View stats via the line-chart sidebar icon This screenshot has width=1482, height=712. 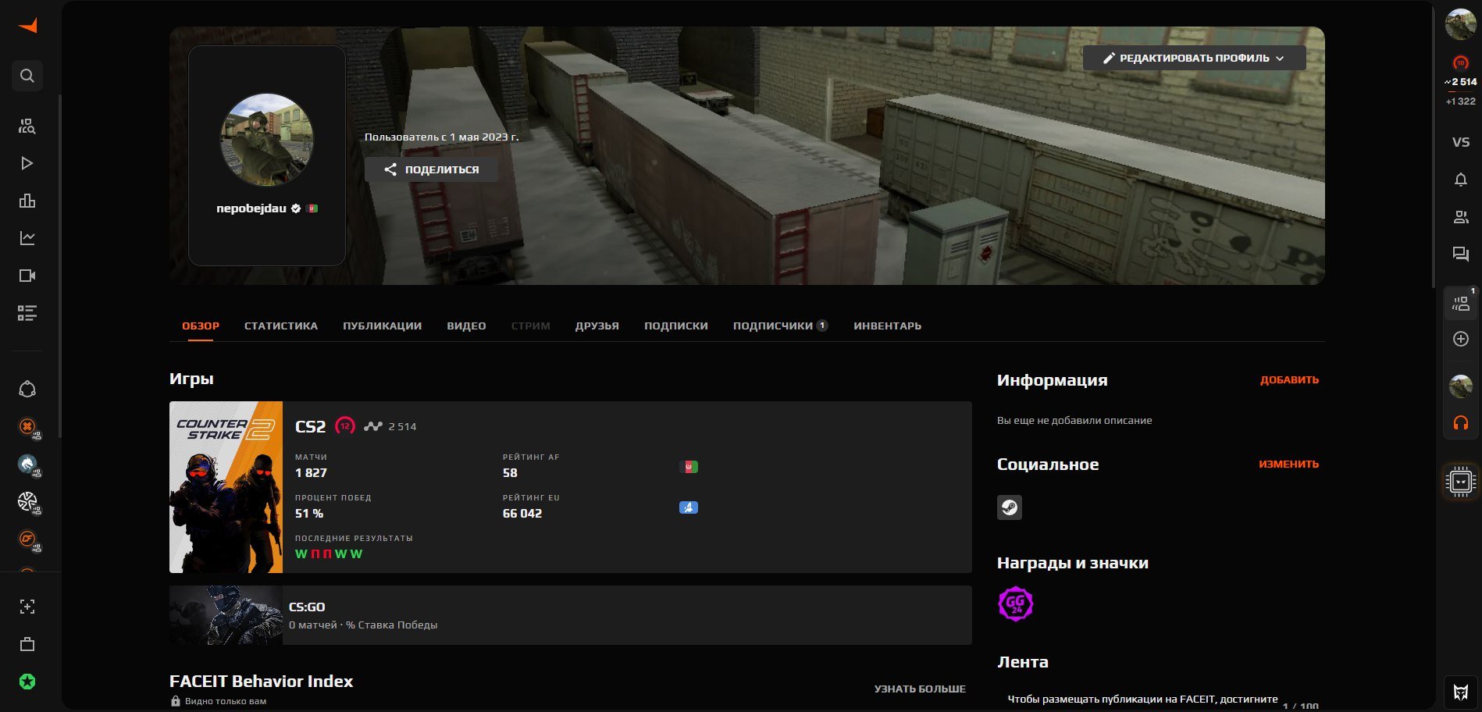(27, 238)
